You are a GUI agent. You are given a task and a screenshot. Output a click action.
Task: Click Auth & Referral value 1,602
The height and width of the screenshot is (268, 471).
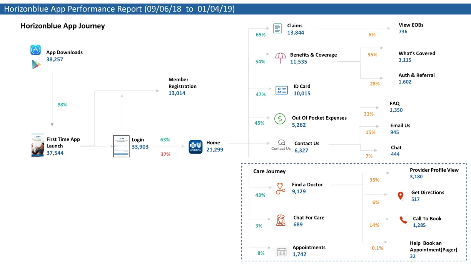click(x=405, y=82)
